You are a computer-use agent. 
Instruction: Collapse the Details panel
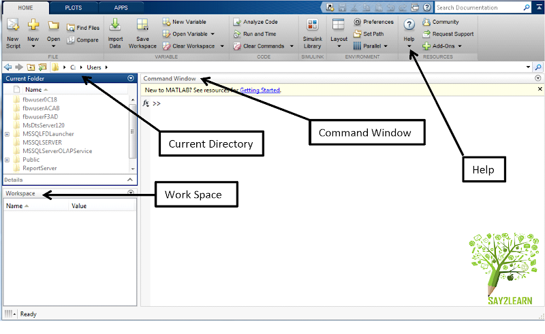(x=130, y=180)
